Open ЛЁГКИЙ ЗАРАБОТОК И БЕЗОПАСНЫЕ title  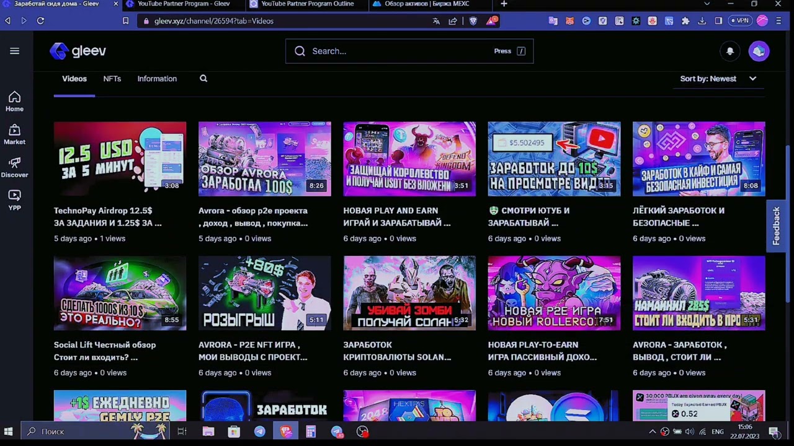pyautogui.click(x=679, y=217)
